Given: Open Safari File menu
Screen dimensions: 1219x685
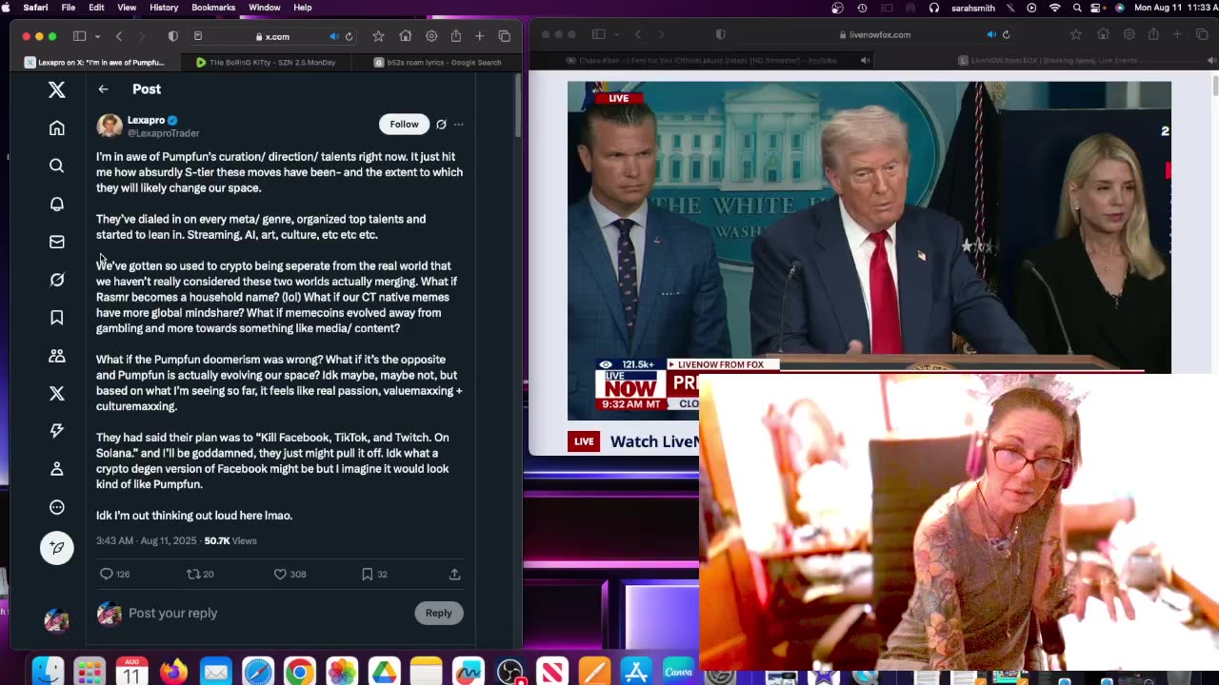Looking at the screenshot, I should (x=69, y=8).
